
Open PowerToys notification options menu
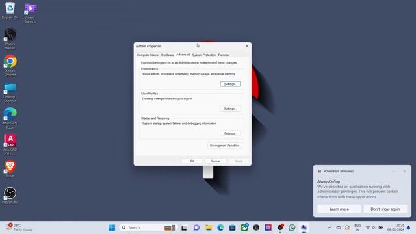(x=394, y=172)
